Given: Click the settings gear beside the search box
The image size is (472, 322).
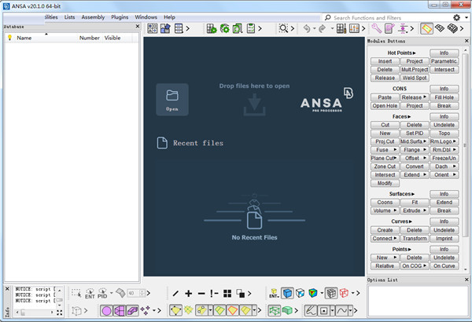Looking at the screenshot, I should tap(456, 17).
